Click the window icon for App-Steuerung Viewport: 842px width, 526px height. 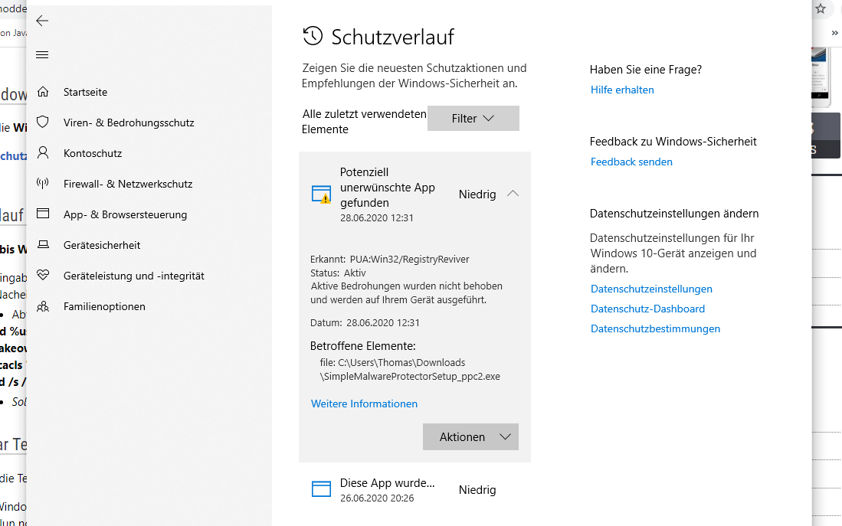[43, 214]
